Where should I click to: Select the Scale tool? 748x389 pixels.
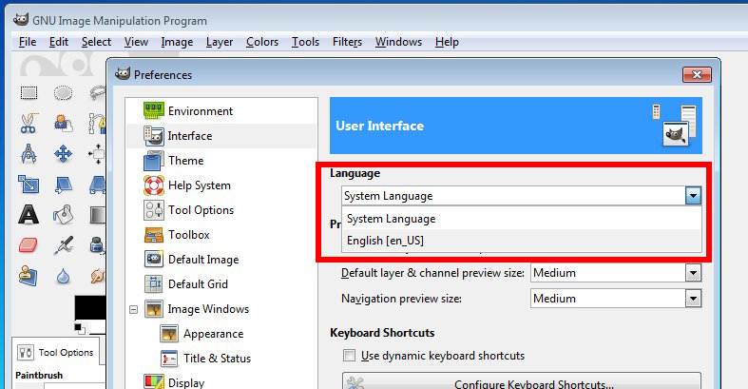[29, 185]
